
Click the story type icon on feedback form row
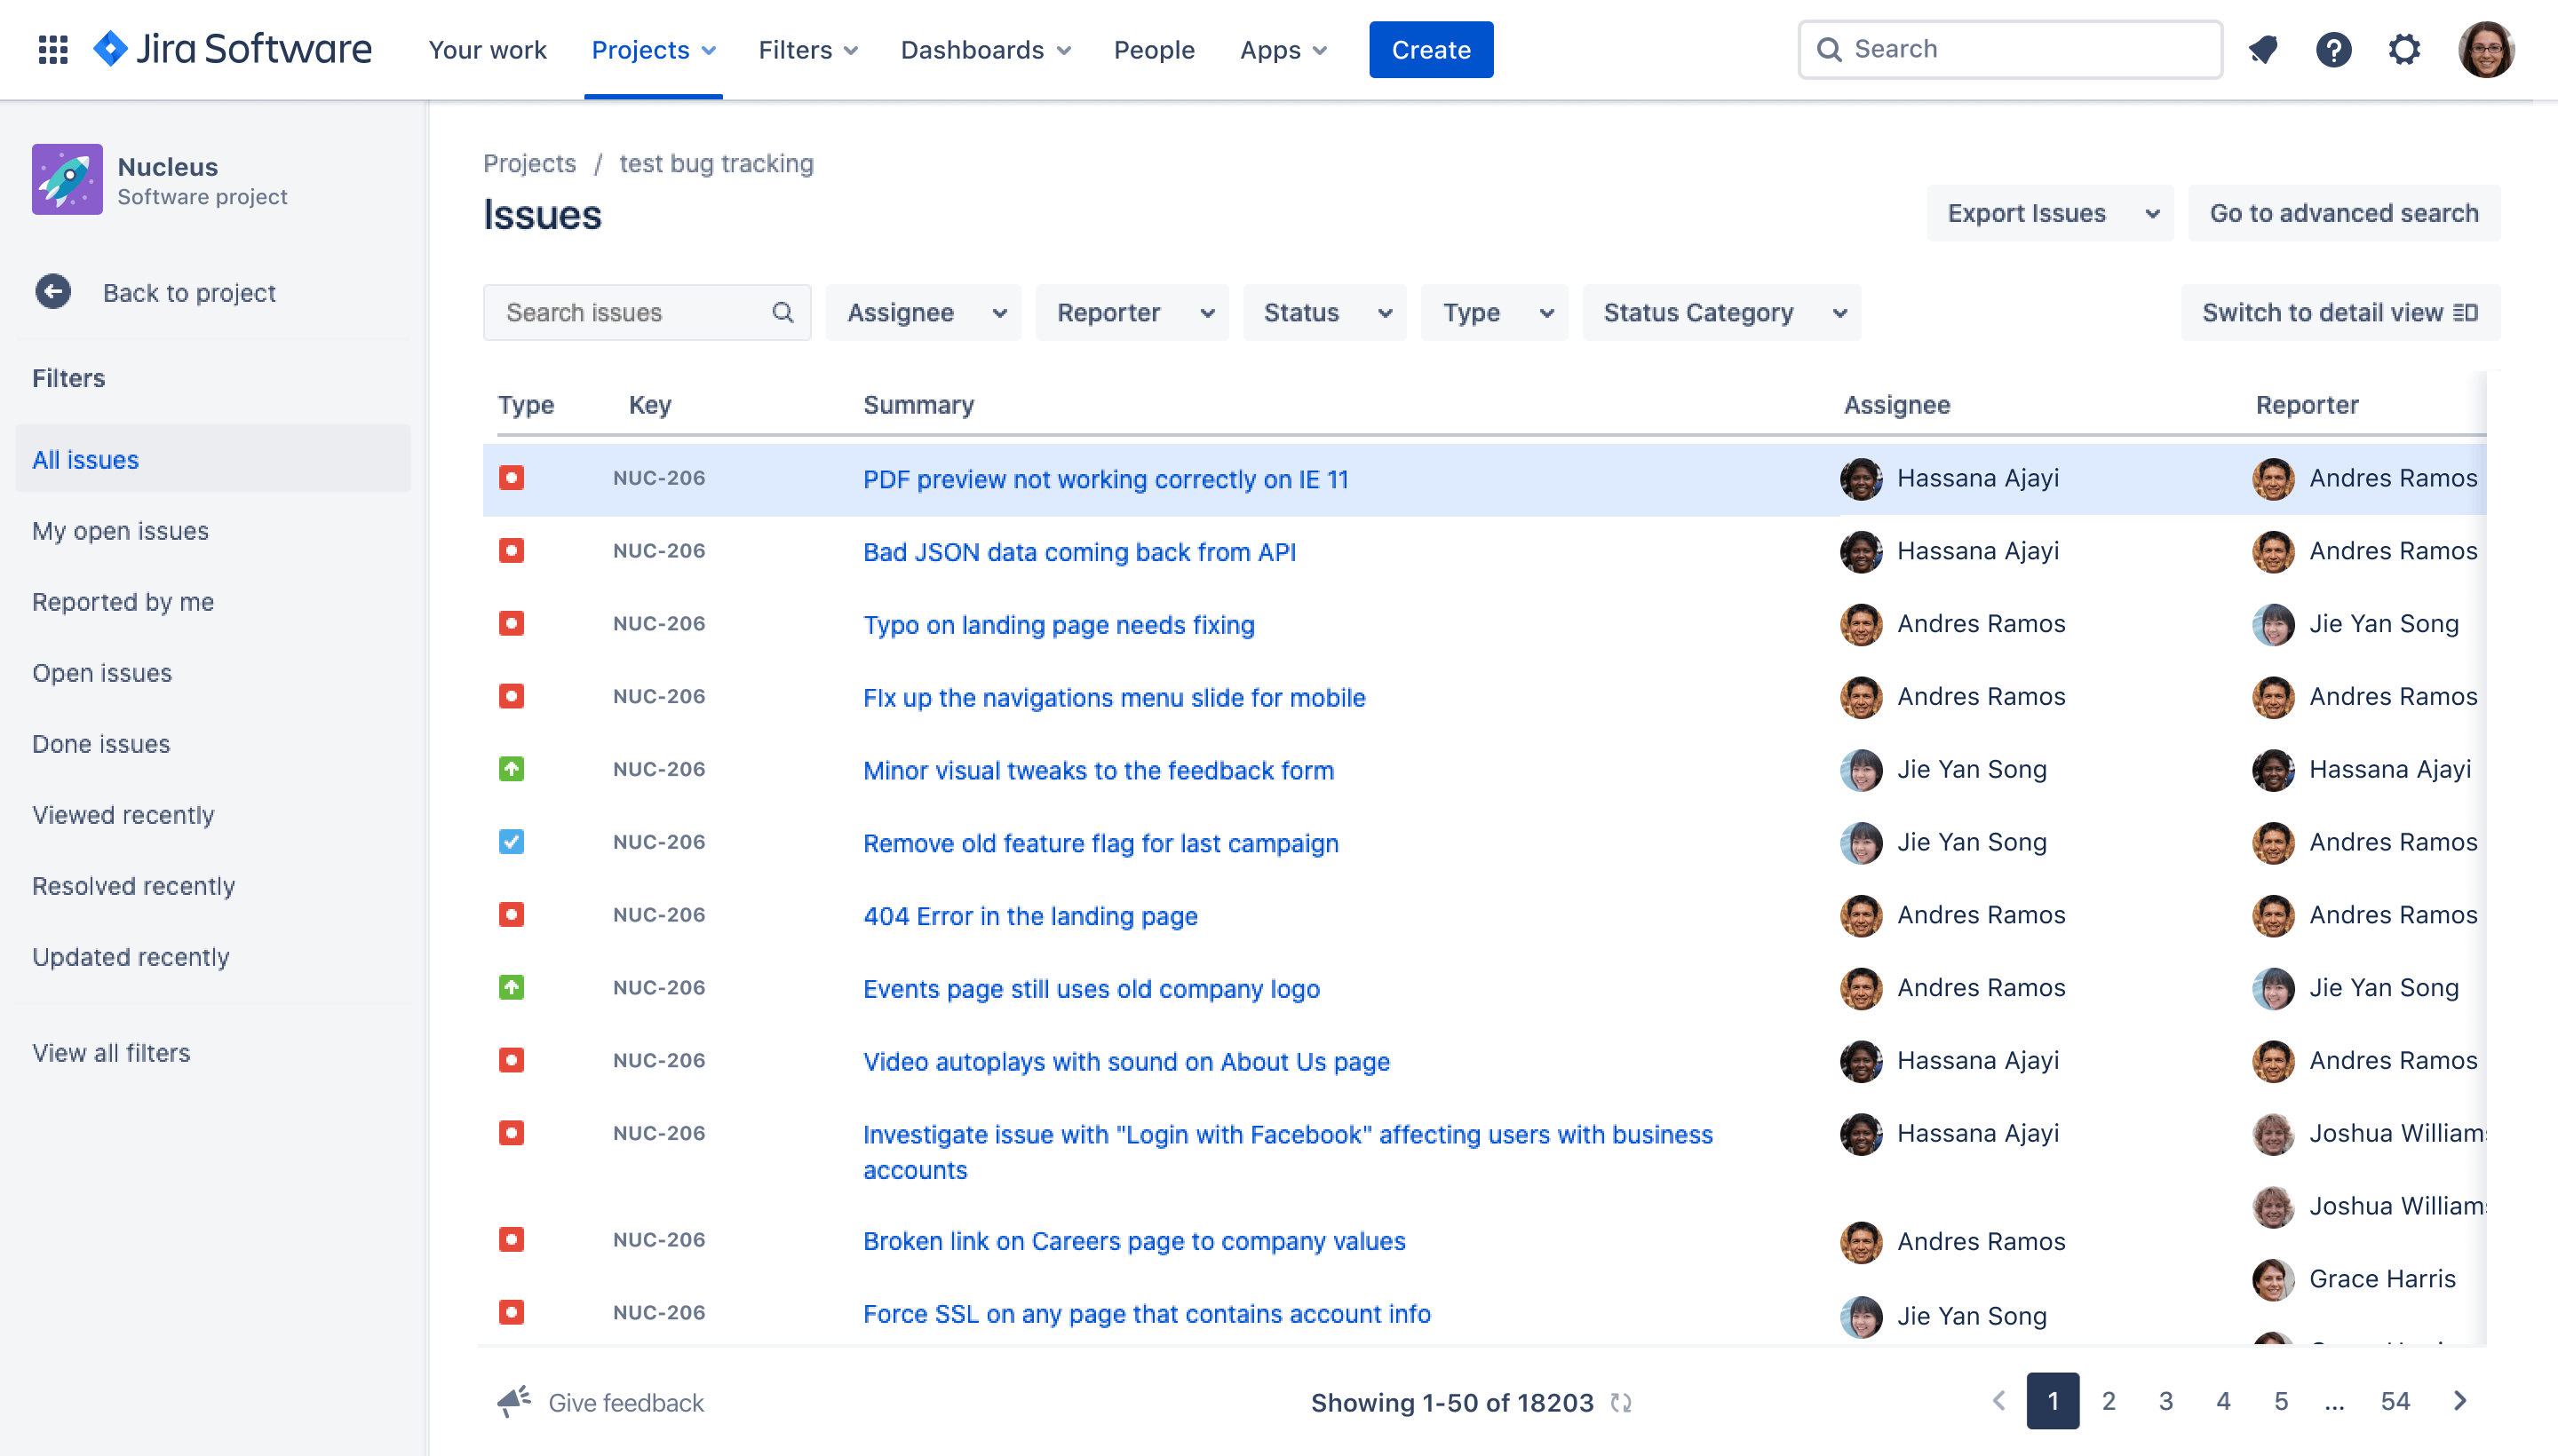coord(512,769)
